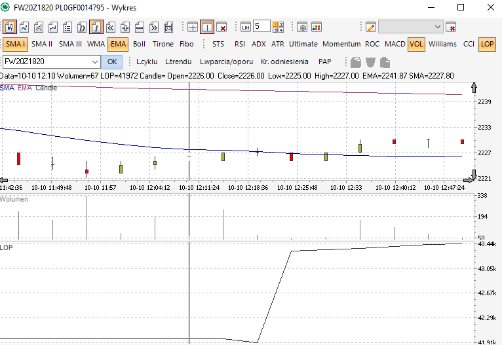Select the L.trendu trend line tool
Screen dimensions: 502x345
178,62
